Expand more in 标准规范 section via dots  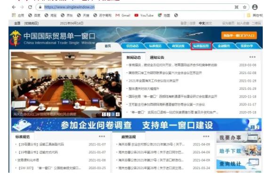click(x=102, y=136)
